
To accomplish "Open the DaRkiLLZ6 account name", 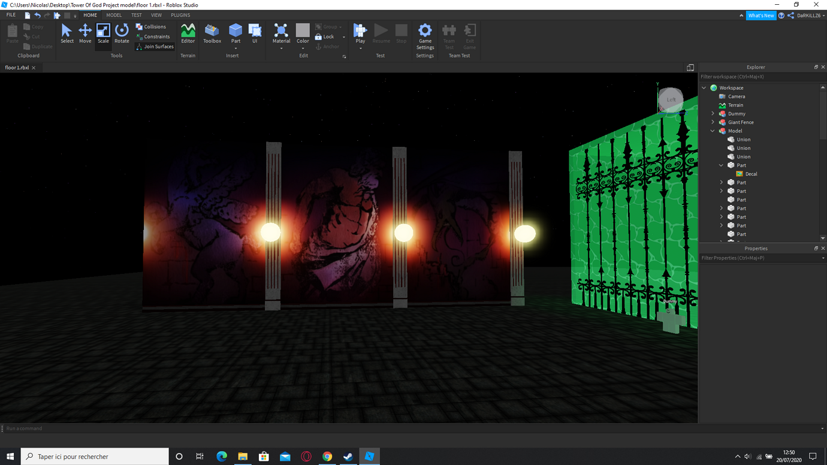I will [x=809, y=16].
